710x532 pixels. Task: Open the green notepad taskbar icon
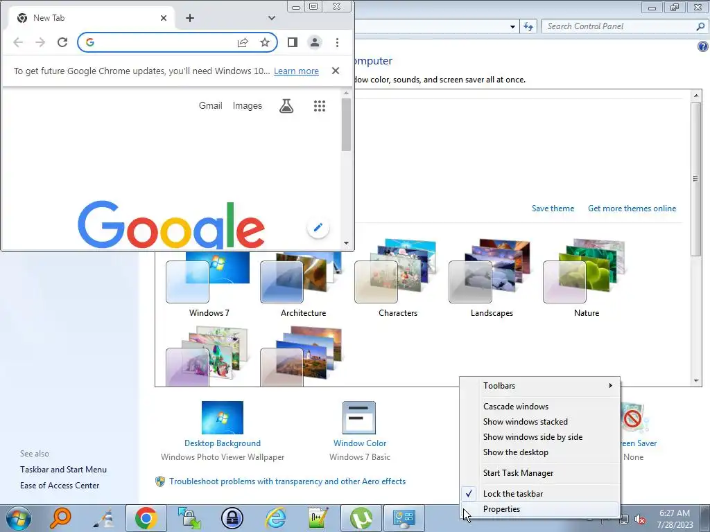318,518
